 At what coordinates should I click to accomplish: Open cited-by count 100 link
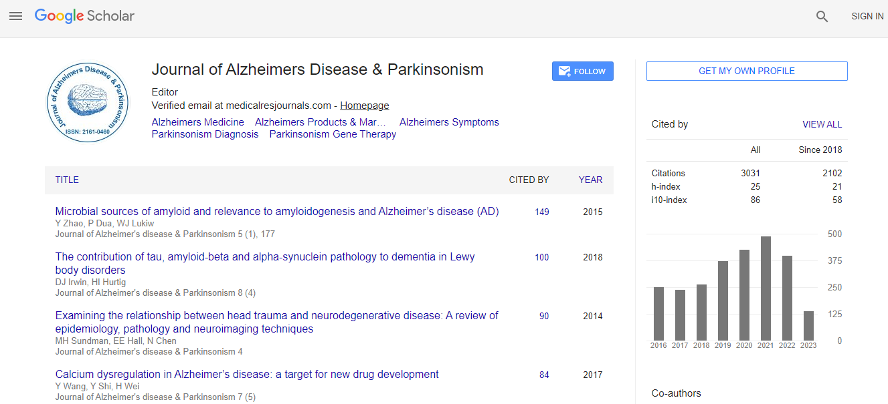pyautogui.click(x=542, y=258)
